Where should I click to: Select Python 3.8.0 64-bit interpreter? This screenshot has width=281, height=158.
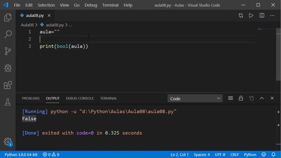coord(21,154)
